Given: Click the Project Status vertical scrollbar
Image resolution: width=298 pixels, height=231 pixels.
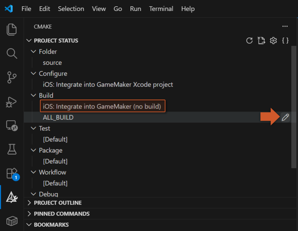Looking at the screenshot, I should (x=294, y=107).
